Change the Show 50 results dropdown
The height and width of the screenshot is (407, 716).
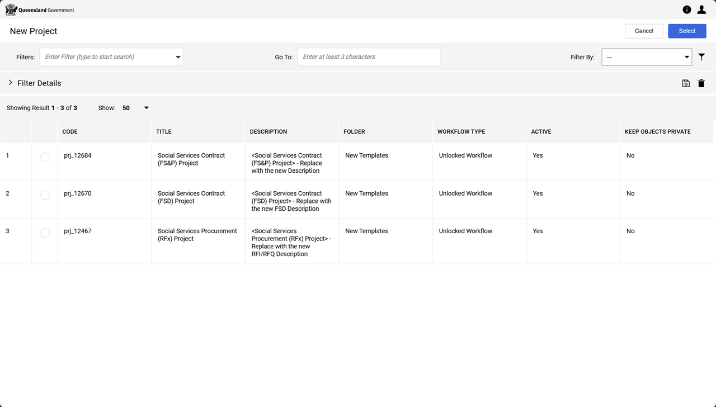(x=135, y=108)
